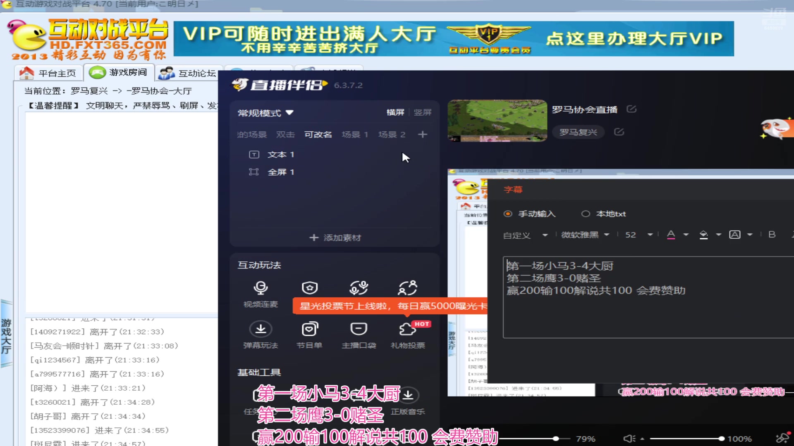Click the mascot avatar at top right
Screen dimensions: 794x446
point(776,129)
